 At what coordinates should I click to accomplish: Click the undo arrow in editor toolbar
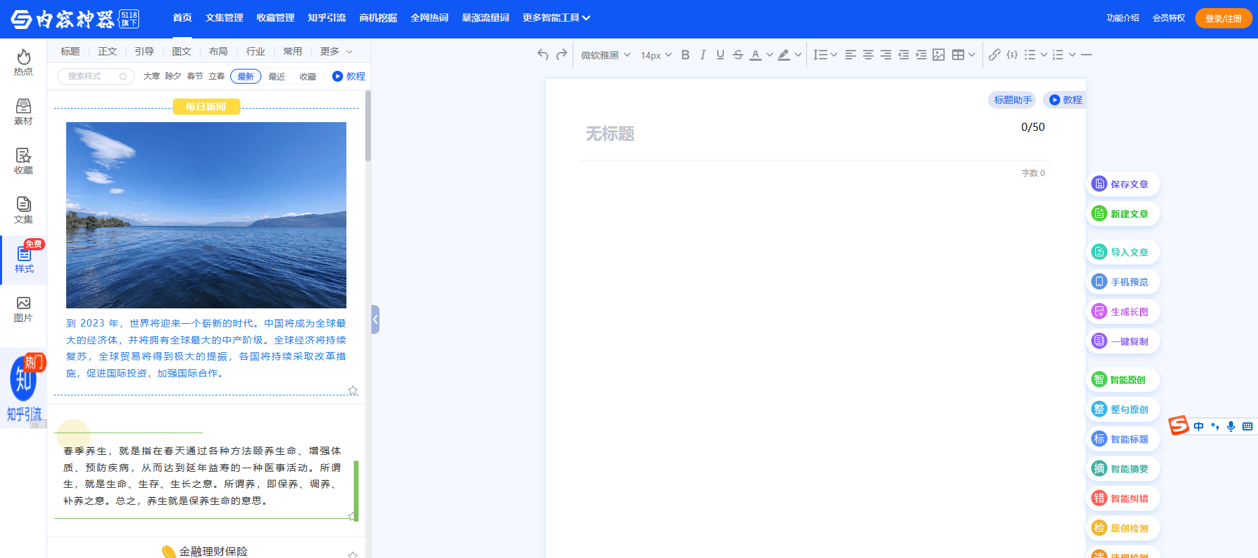543,55
